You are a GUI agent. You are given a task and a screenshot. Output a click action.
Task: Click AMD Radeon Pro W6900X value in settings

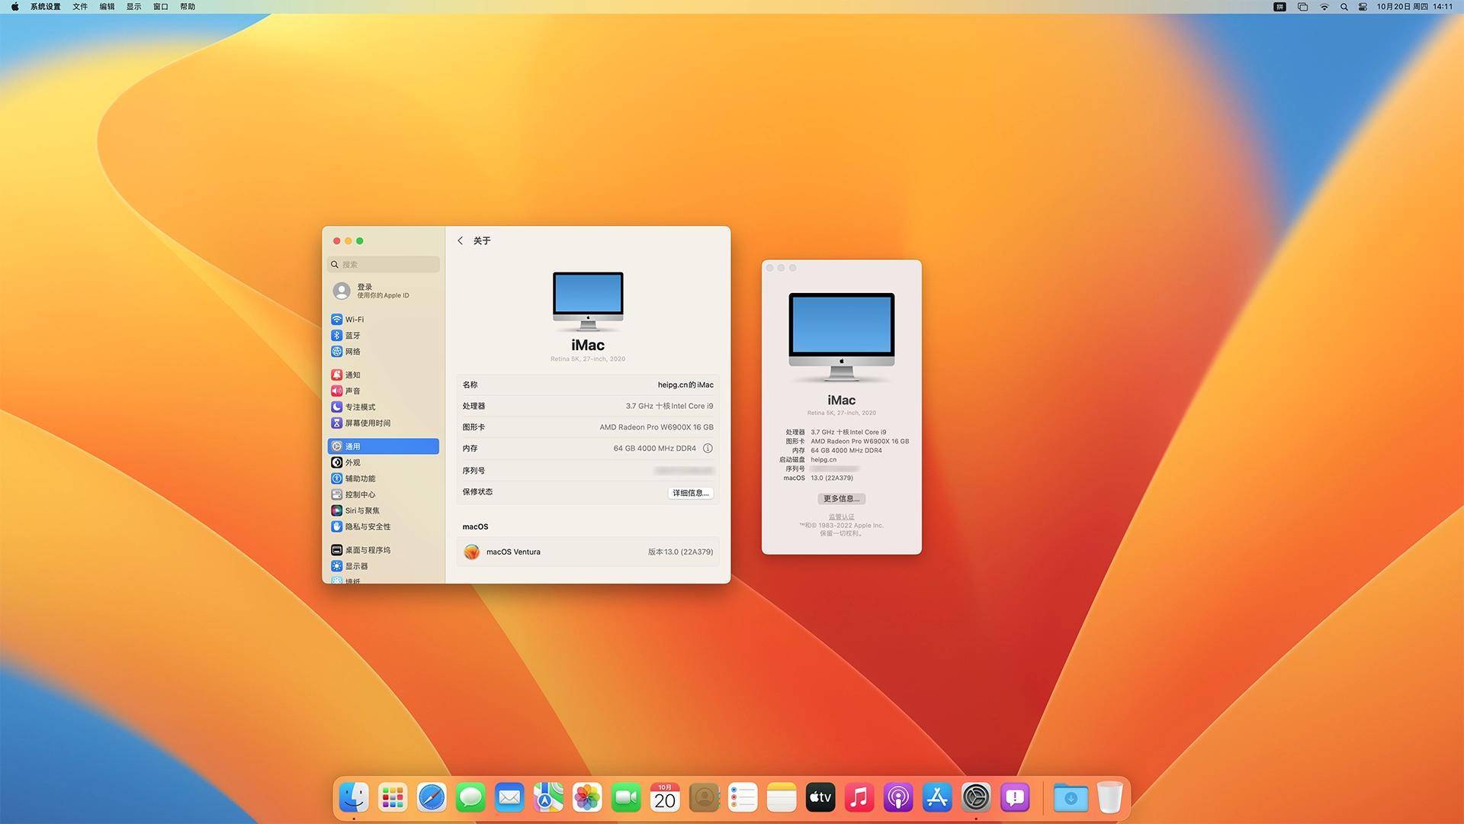pyautogui.click(x=657, y=427)
